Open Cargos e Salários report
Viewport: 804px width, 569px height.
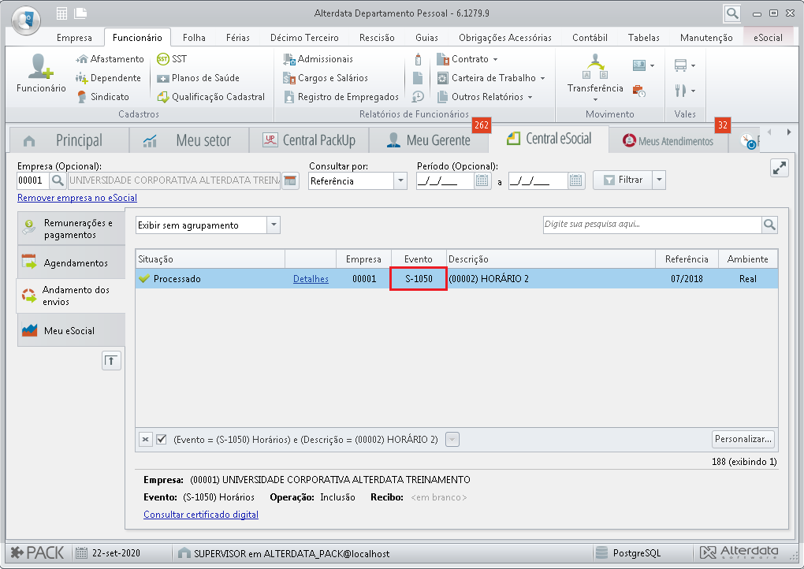click(x=326, y=78)
